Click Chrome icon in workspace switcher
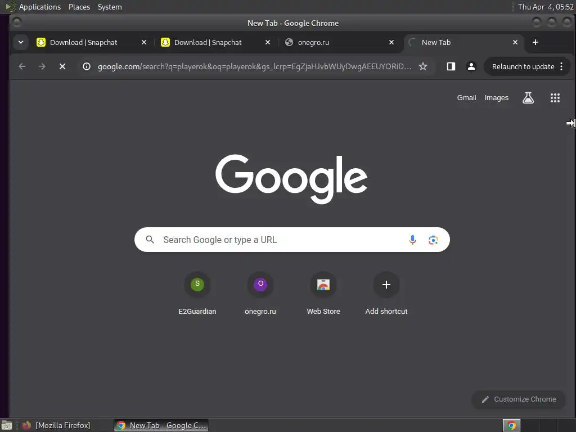Screen dimensions: 576x432 [511, 425]
